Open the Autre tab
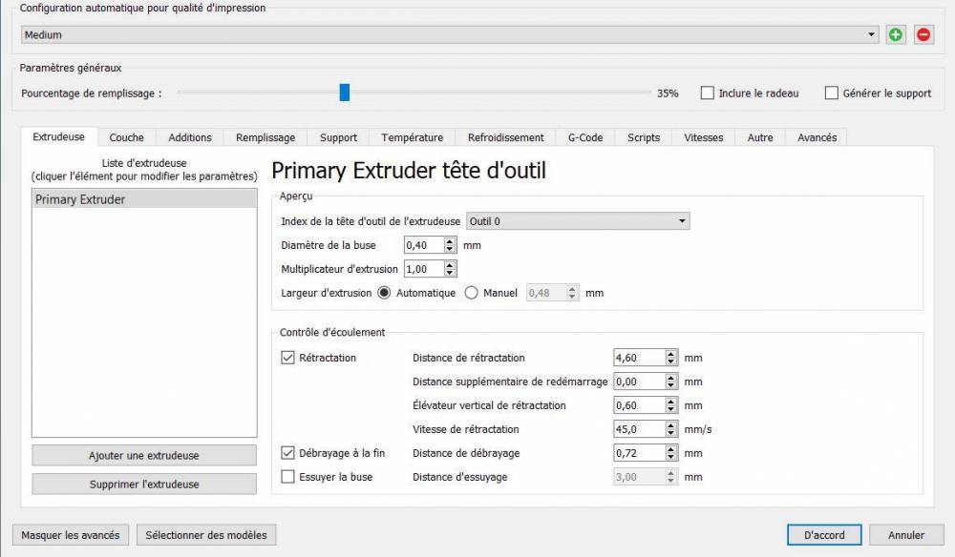Viewport: 955px width, 557px height. [760, 137]
